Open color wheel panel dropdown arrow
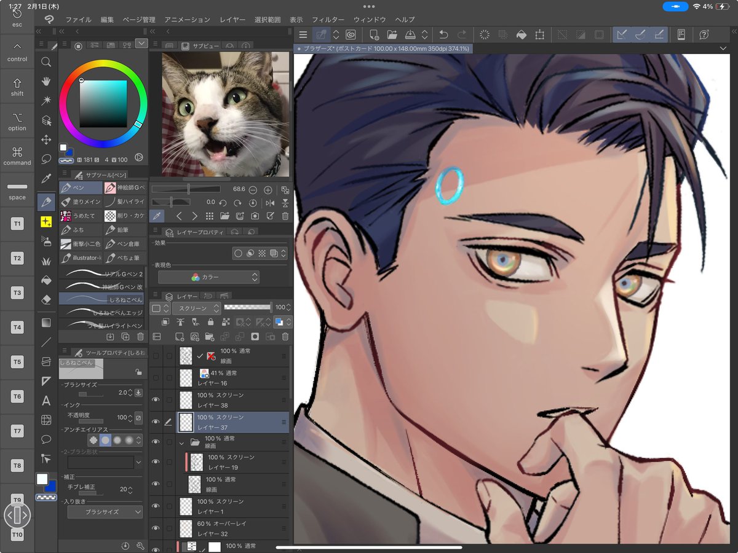 (x=141, y=44)
